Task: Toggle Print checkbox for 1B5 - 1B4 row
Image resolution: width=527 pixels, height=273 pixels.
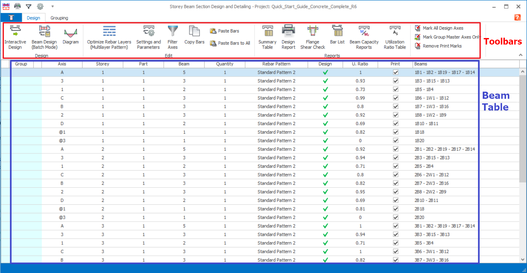Action: pos(395,89)
